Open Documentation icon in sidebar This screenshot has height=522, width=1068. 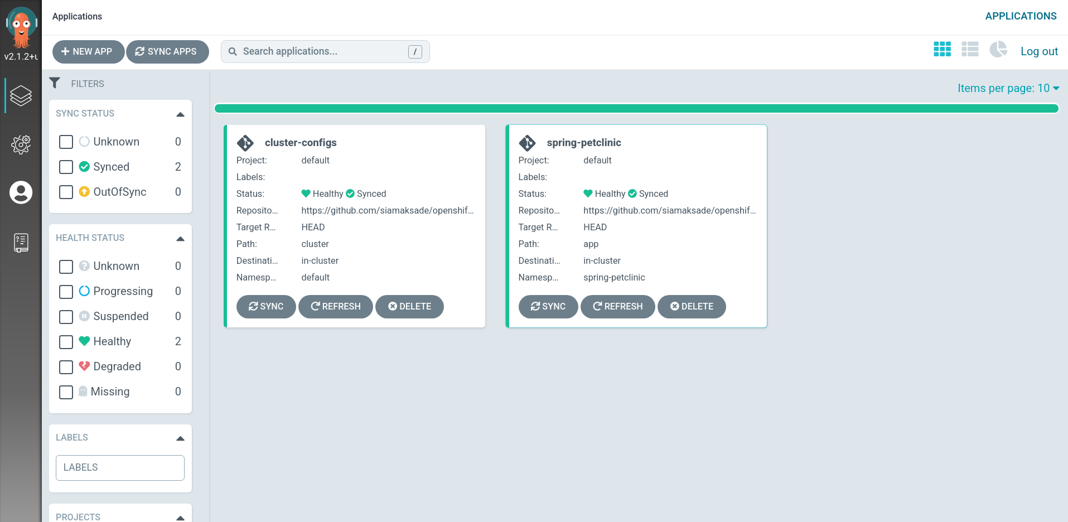(21, 243)
